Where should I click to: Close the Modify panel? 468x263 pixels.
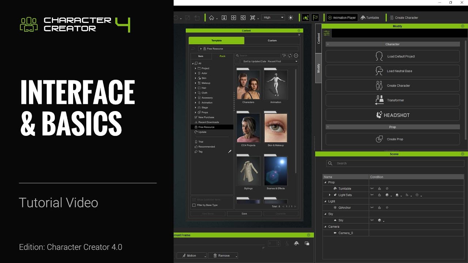[463, 26]
